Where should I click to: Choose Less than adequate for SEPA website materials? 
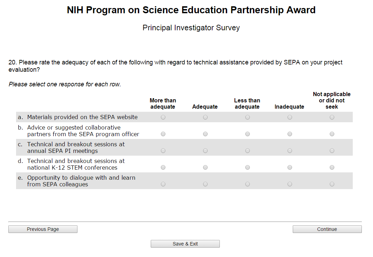click(247, 117)
